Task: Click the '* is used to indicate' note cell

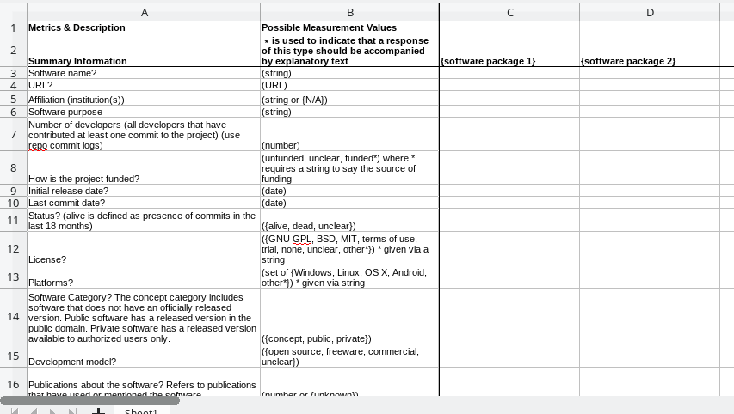Action: point(349,50)
